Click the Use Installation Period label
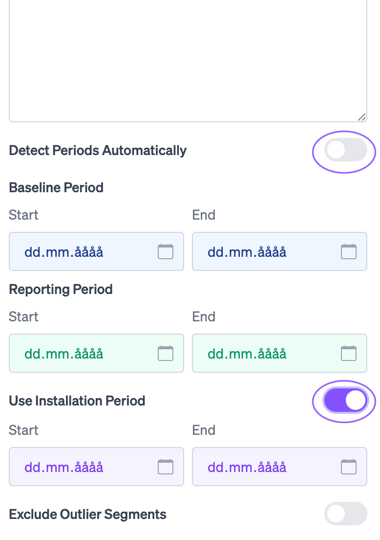This screenshot has width=380, height=540. tap(77, 401)
